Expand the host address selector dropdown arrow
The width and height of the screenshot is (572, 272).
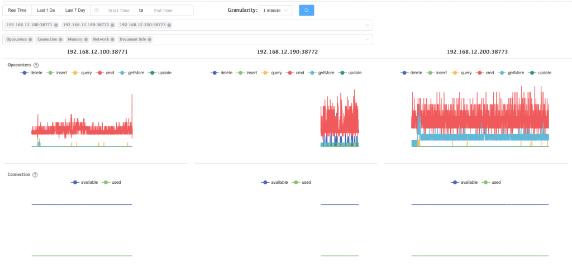pyautogui.click(x=367, y=25)
